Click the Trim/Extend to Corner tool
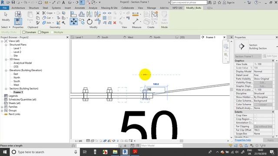The image size is (278, 156). pos(97,22)
